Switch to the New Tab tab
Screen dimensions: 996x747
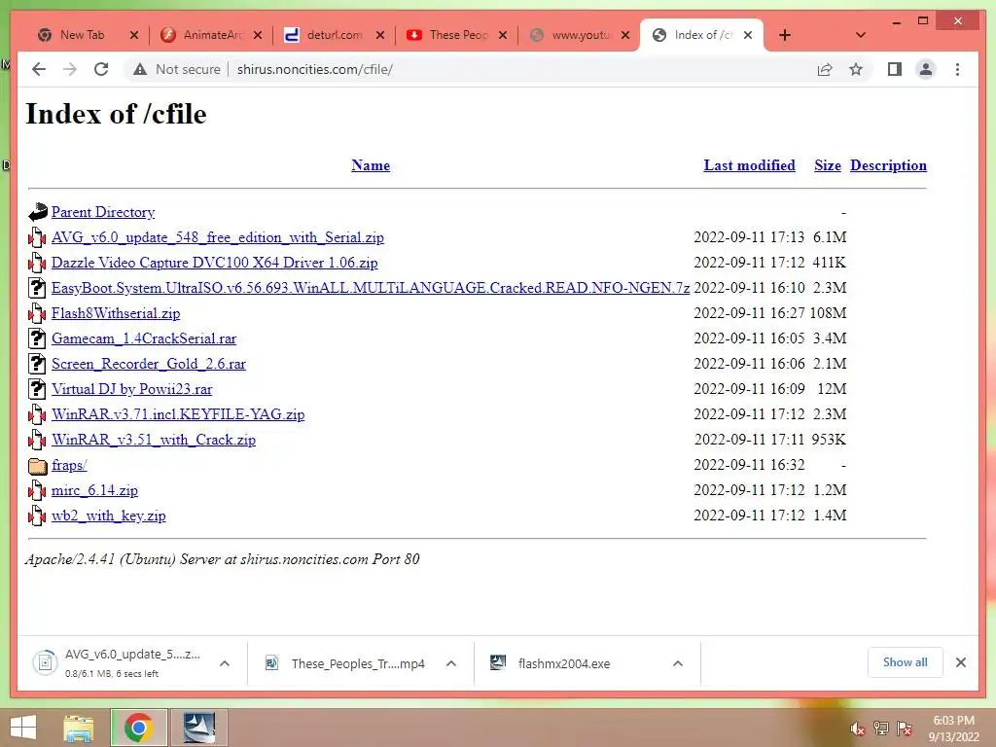point(83,35)
